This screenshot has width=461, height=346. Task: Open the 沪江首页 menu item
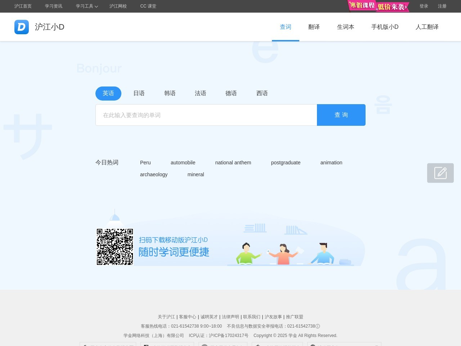23,6
